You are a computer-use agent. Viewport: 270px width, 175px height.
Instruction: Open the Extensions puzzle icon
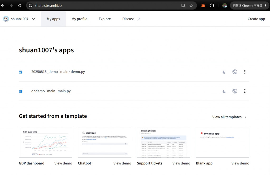click(212, 6)
